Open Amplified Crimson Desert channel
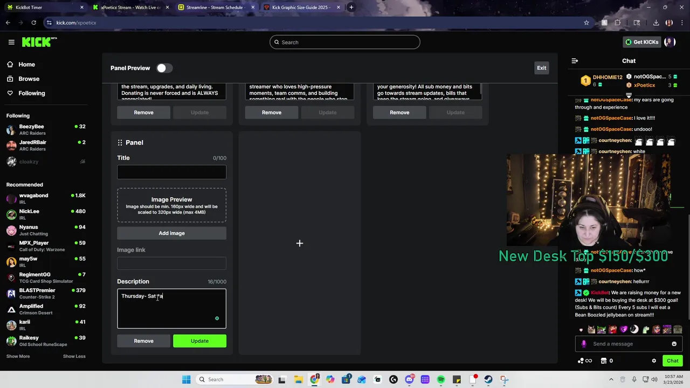 point(46,309)
